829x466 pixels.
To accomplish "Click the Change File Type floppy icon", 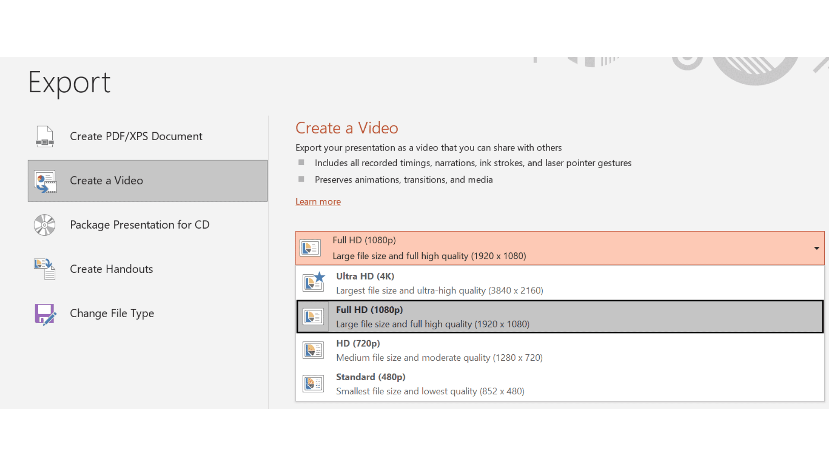I will point(45,314).
